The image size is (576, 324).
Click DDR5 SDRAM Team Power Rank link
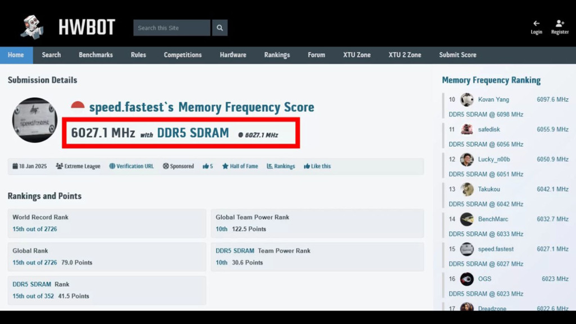(235, 251)
